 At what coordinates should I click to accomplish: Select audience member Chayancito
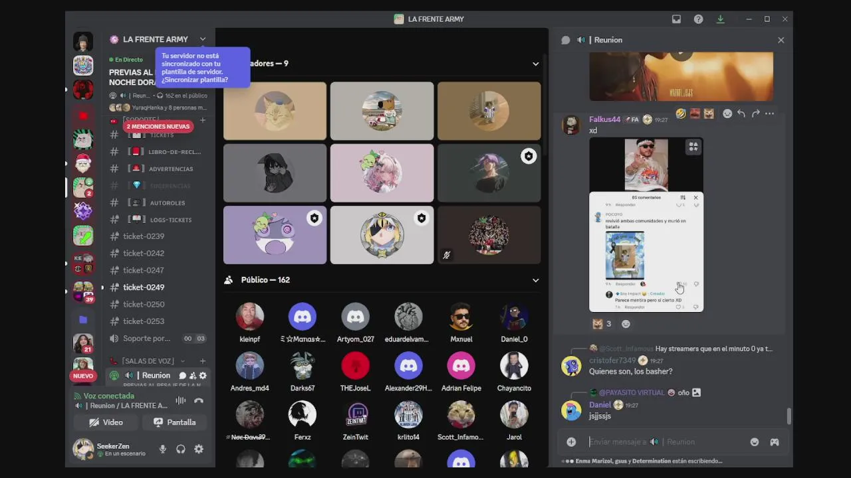tap(514, 372)
